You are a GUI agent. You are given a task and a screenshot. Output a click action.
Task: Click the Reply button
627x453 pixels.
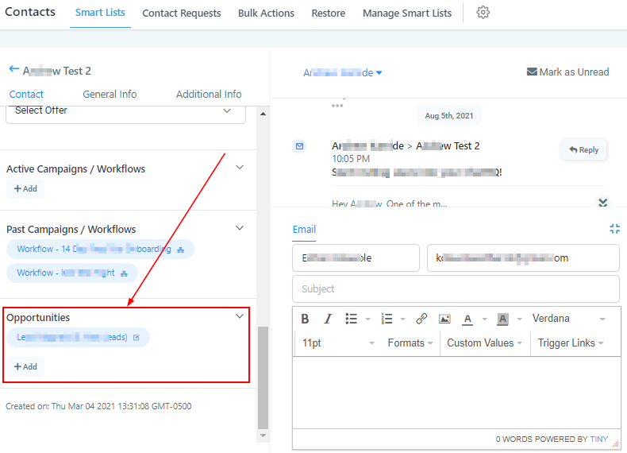click(583, 149)
